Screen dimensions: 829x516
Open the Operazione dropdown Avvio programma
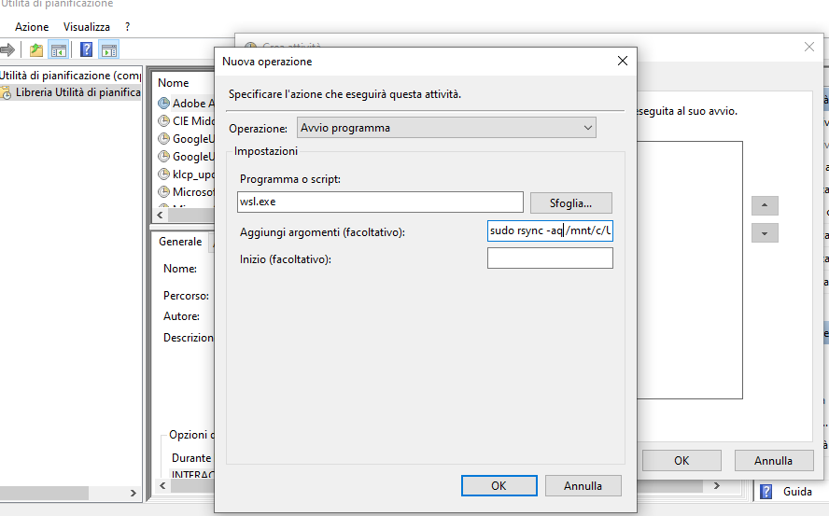tap(446, 128)
